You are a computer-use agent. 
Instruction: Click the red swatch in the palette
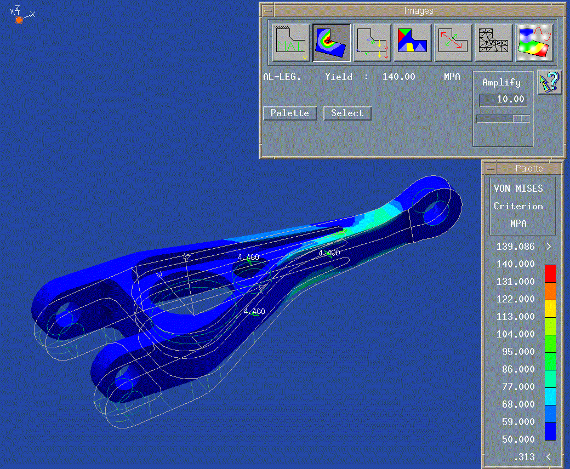550,272
